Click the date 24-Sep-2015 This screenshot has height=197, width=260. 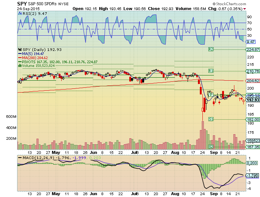pos(28,9)
